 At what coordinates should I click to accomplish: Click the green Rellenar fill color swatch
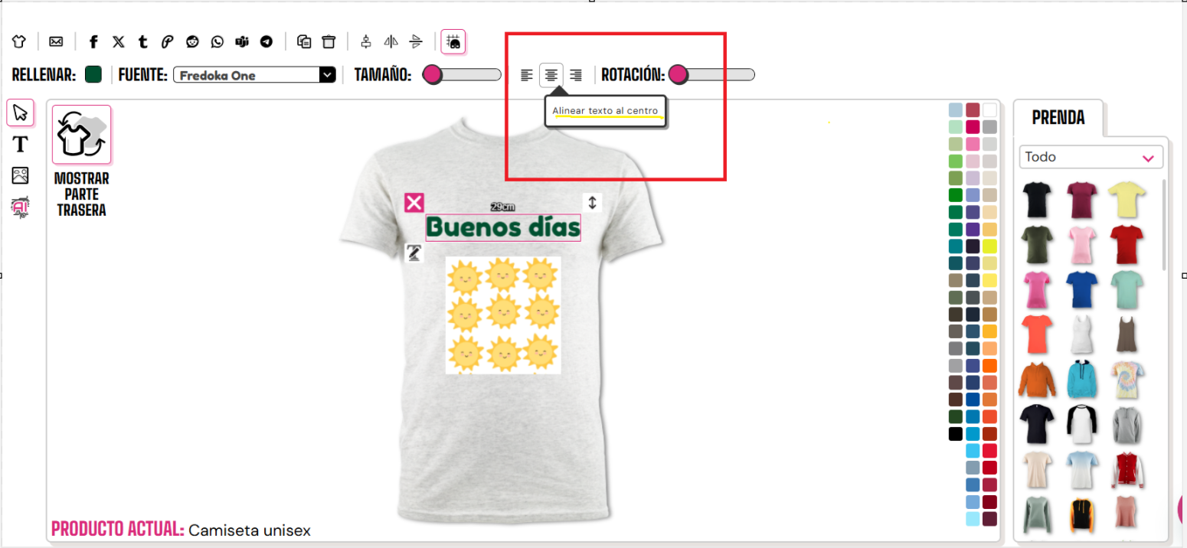[93, 74]
